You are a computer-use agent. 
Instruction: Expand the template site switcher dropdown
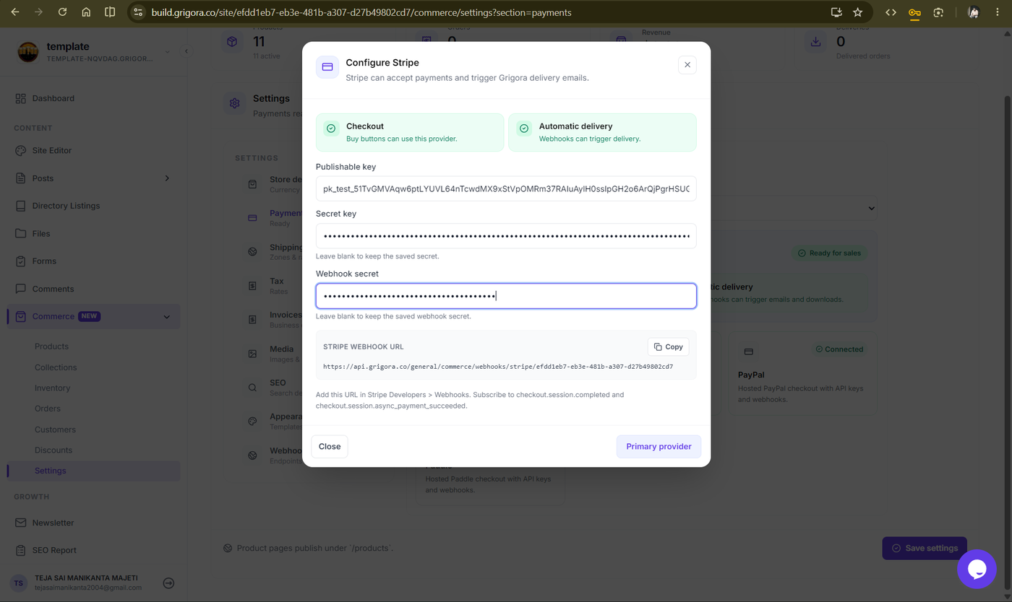(167, 51)
